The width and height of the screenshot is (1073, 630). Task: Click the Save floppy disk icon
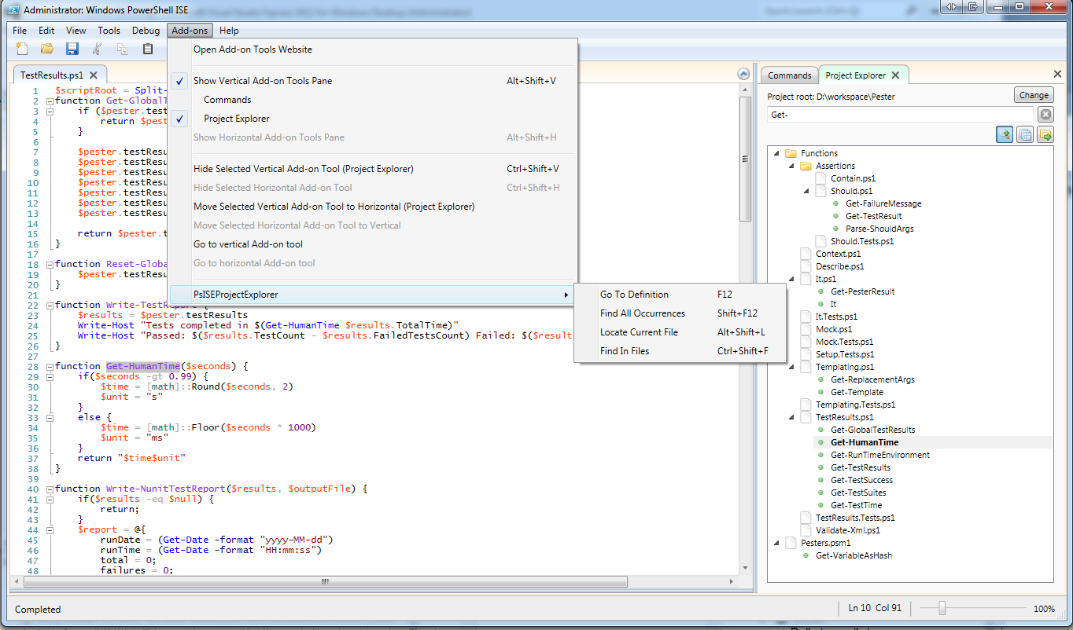point(72,49)
